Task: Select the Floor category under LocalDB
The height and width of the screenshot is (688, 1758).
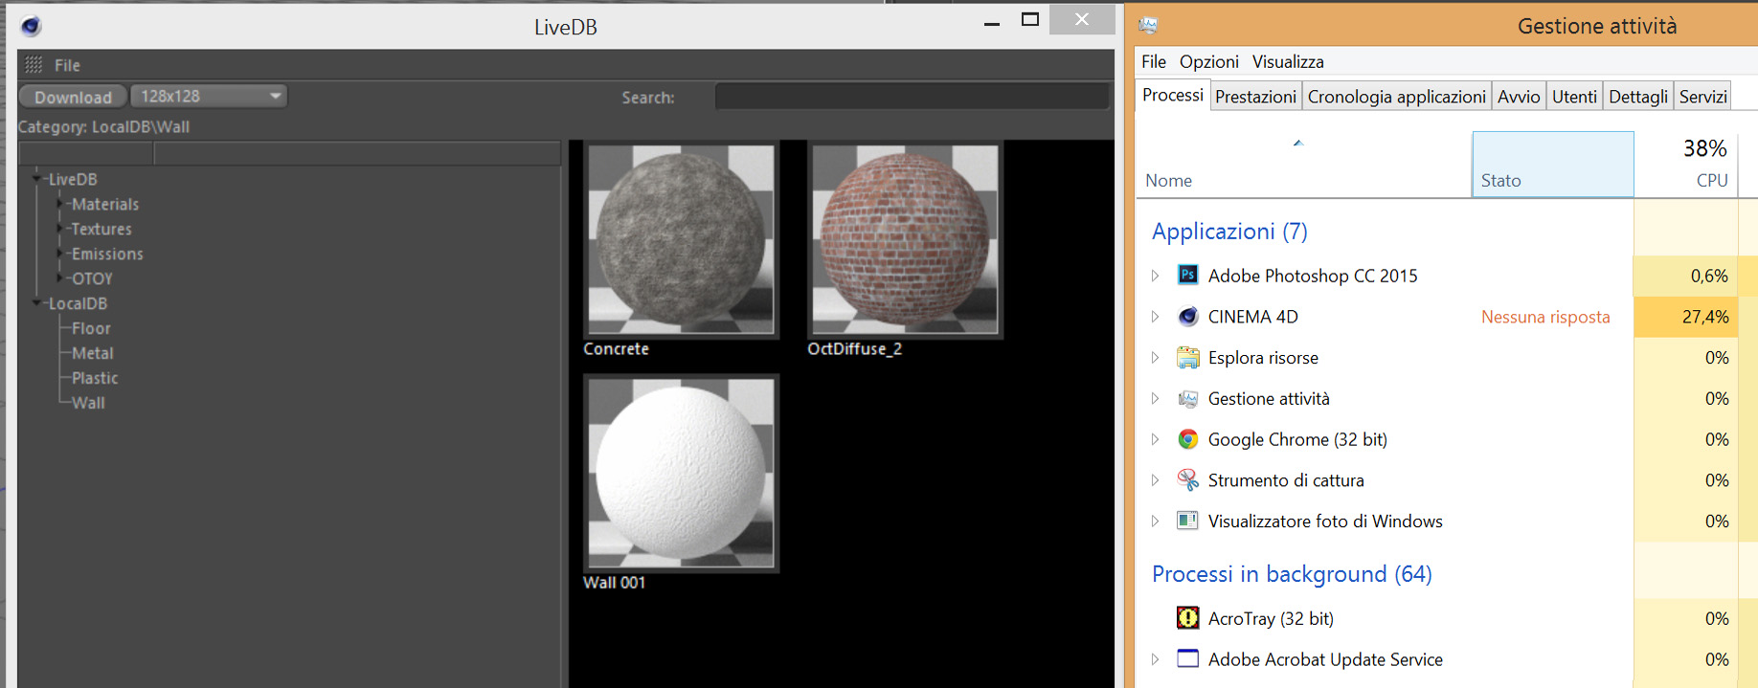Action: click(91, 328)
